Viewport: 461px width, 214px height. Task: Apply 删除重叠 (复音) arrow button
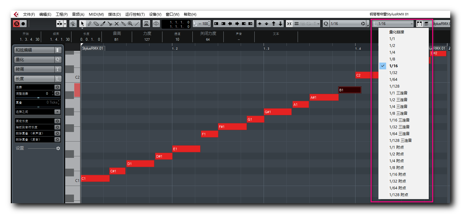pyautogui.click(x=57, y=139)
